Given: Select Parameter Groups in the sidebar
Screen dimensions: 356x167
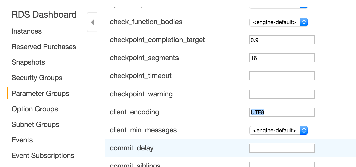Looking at the screenshot, I should click(x=40, y=94).
